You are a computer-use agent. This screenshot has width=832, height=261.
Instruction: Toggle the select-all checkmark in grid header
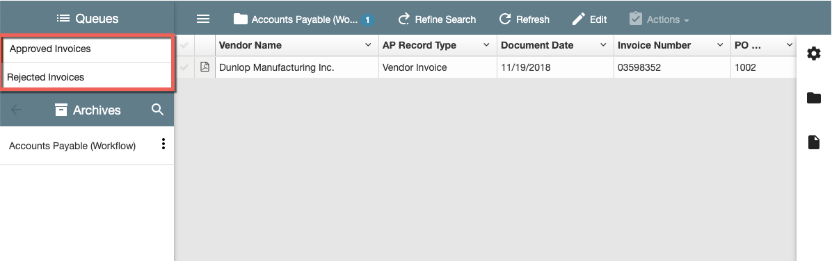184,46
